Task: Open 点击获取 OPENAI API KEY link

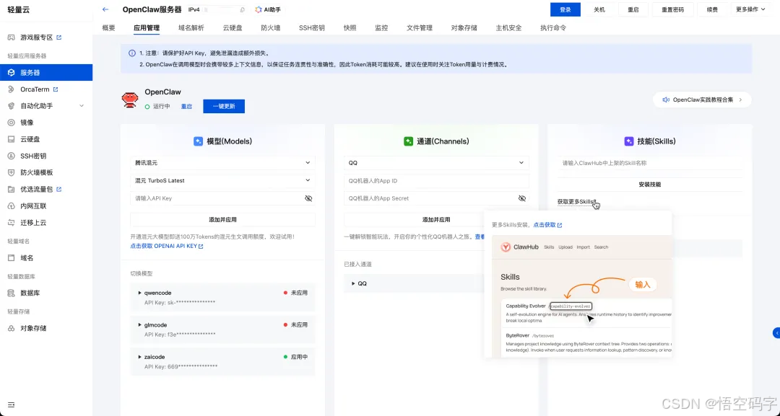Action: [167, 247]
